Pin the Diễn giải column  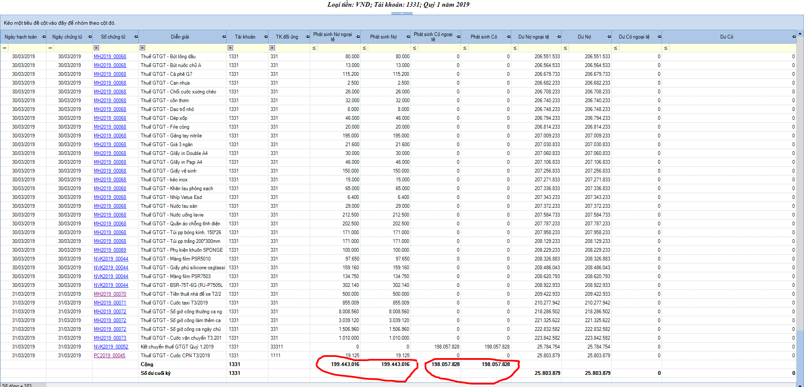(x=224, y=37)
